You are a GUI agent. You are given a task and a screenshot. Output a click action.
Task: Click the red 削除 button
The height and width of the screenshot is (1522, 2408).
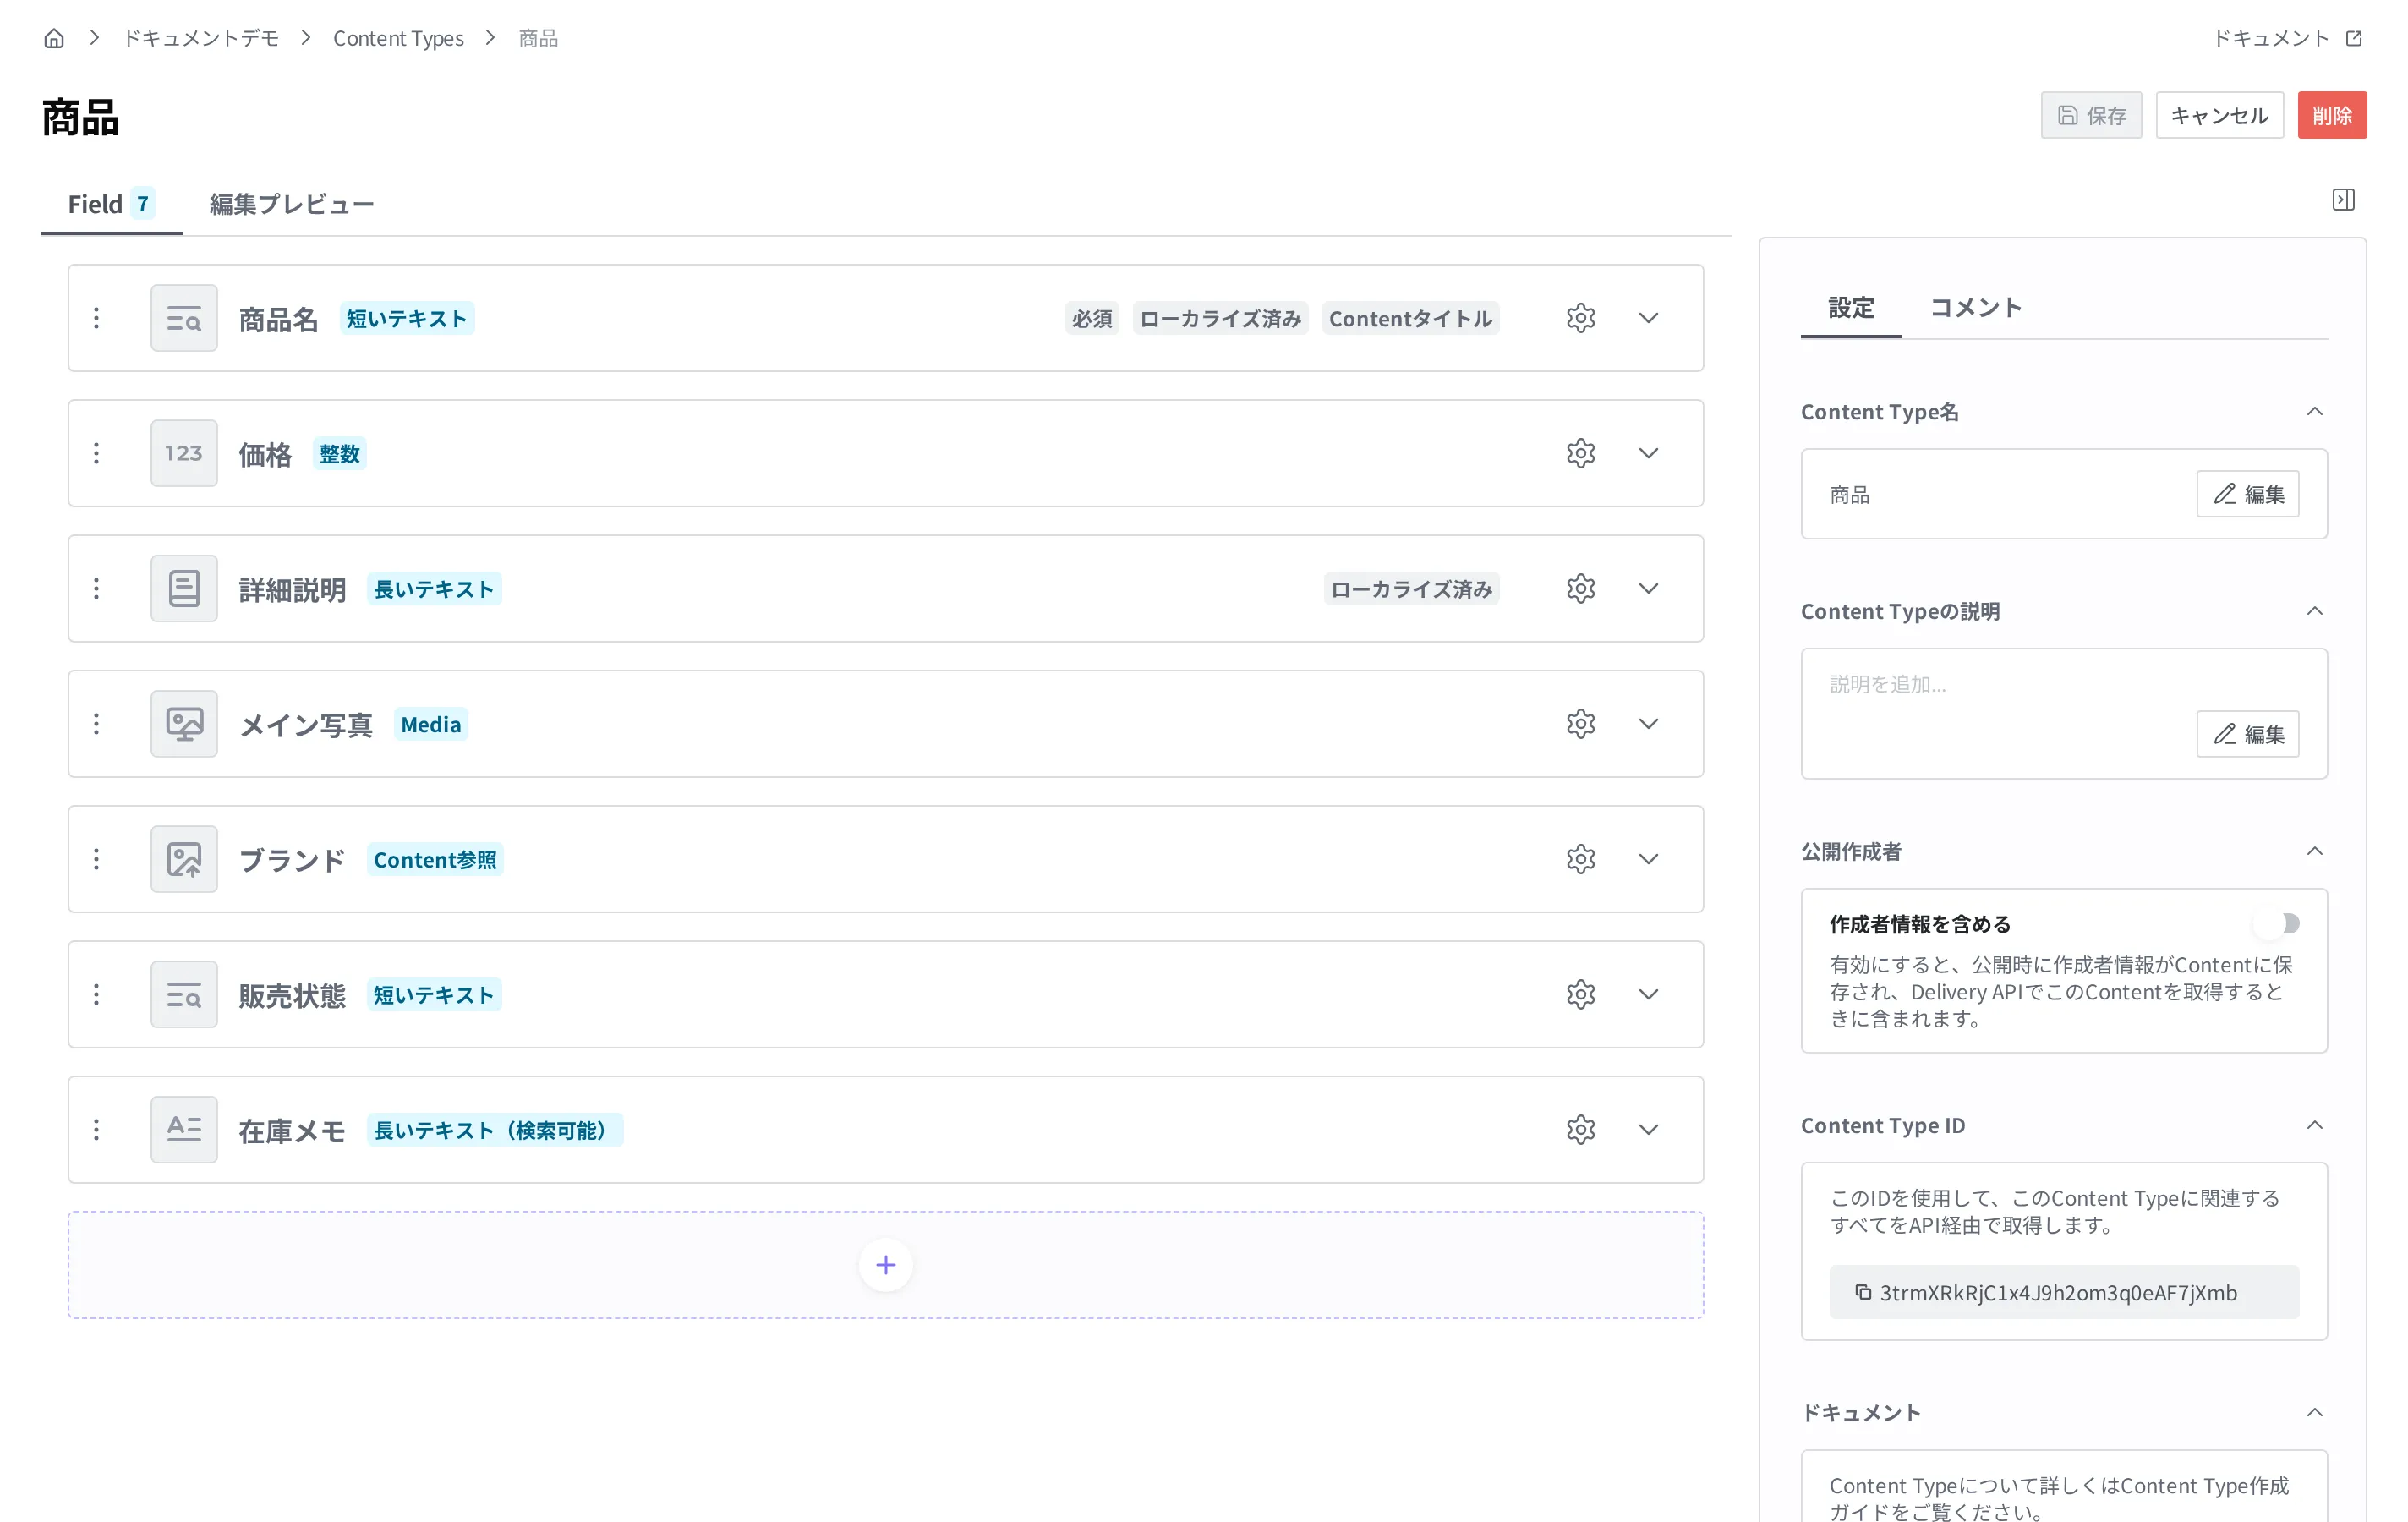(2332, 116)
